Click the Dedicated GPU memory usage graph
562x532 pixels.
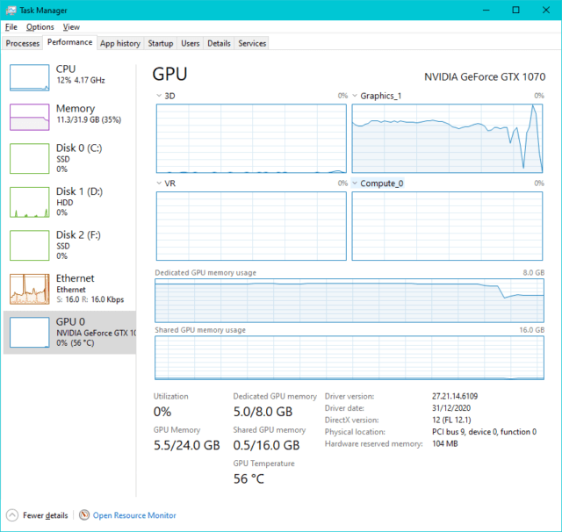coord(349,300)
